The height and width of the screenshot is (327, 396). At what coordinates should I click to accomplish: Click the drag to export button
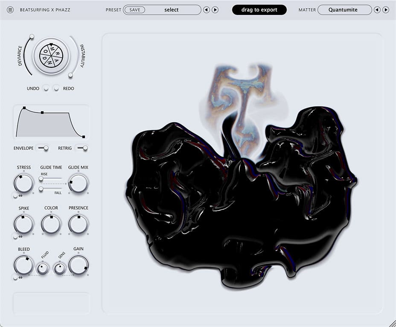[259, 9]
